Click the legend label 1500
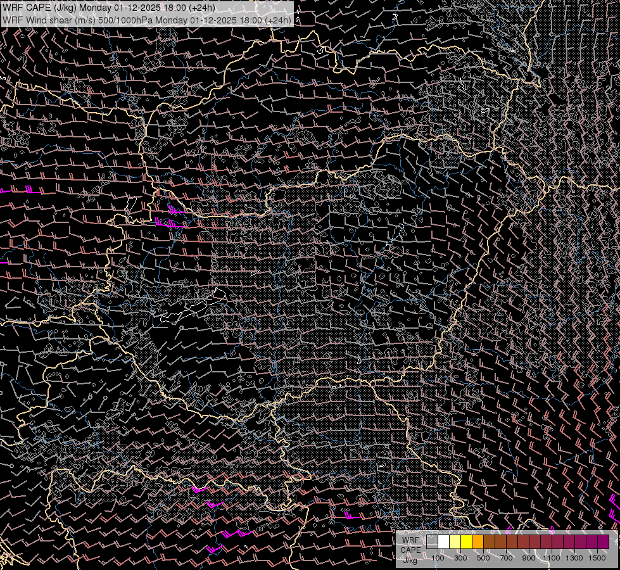 coord(597,558)
